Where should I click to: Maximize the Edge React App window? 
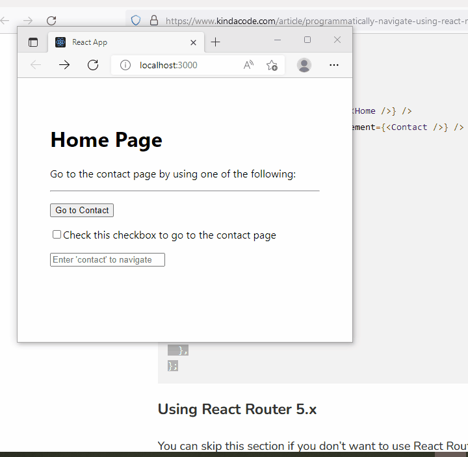pyautogui.click(x=307, y=40)
